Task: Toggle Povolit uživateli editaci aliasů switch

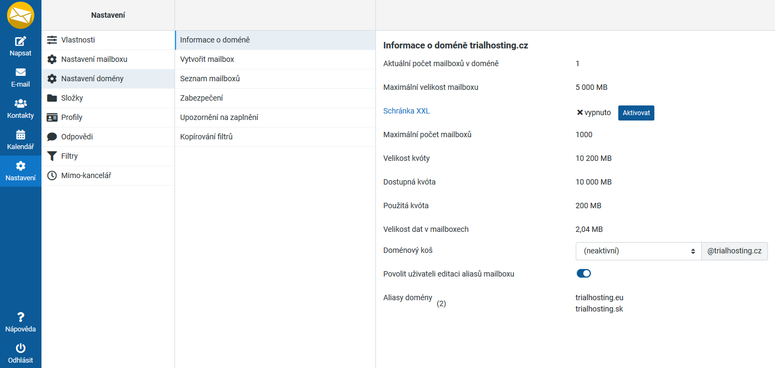Action: 583,273
